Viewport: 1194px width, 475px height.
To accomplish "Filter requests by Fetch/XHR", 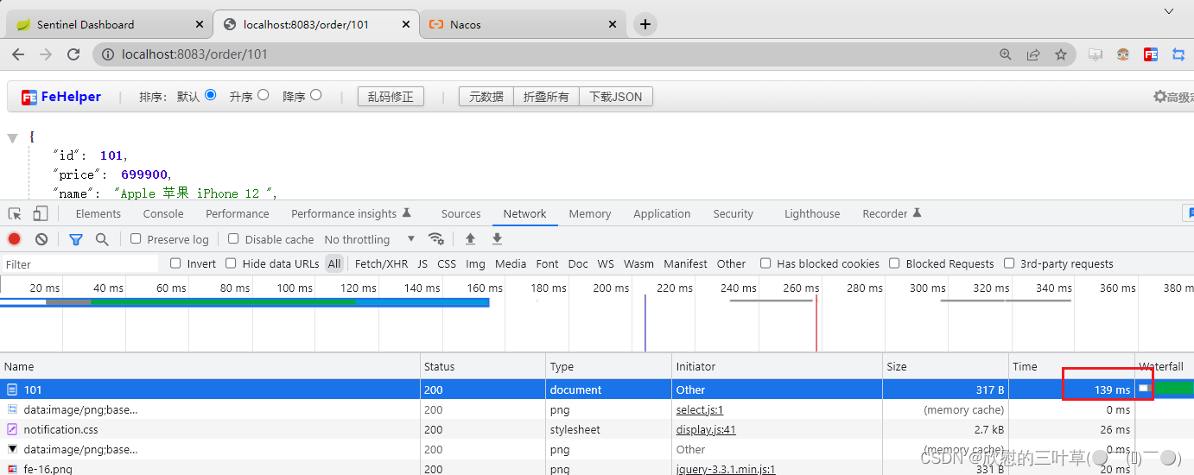I will 381,263.
